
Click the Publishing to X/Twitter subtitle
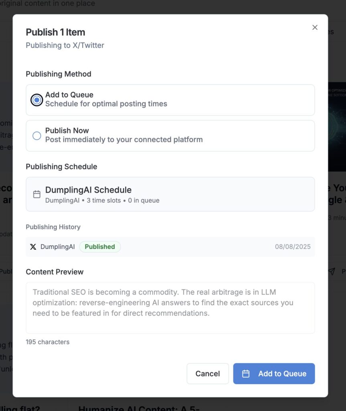click(x=65, y=45)
